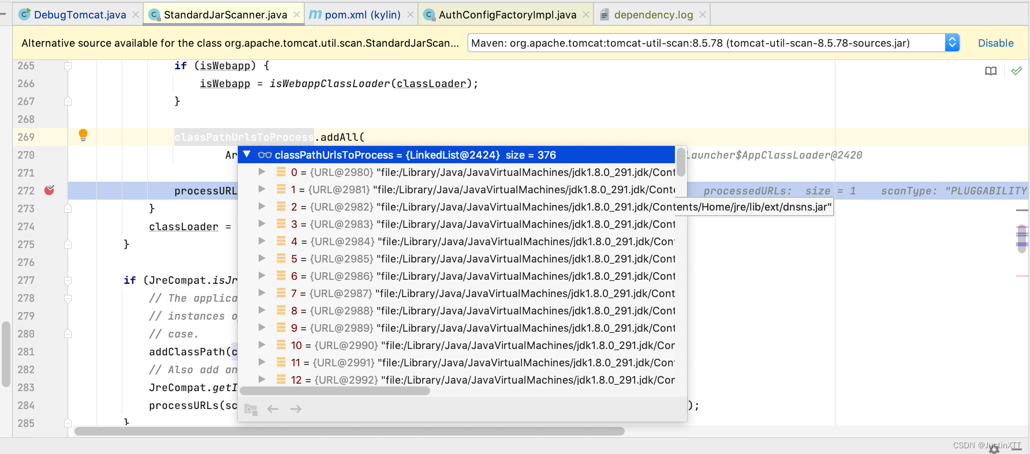Click the fold marker on line 277
This screenshot has width=1030, height=454.
pyautogui.click(x=68, y=280)
